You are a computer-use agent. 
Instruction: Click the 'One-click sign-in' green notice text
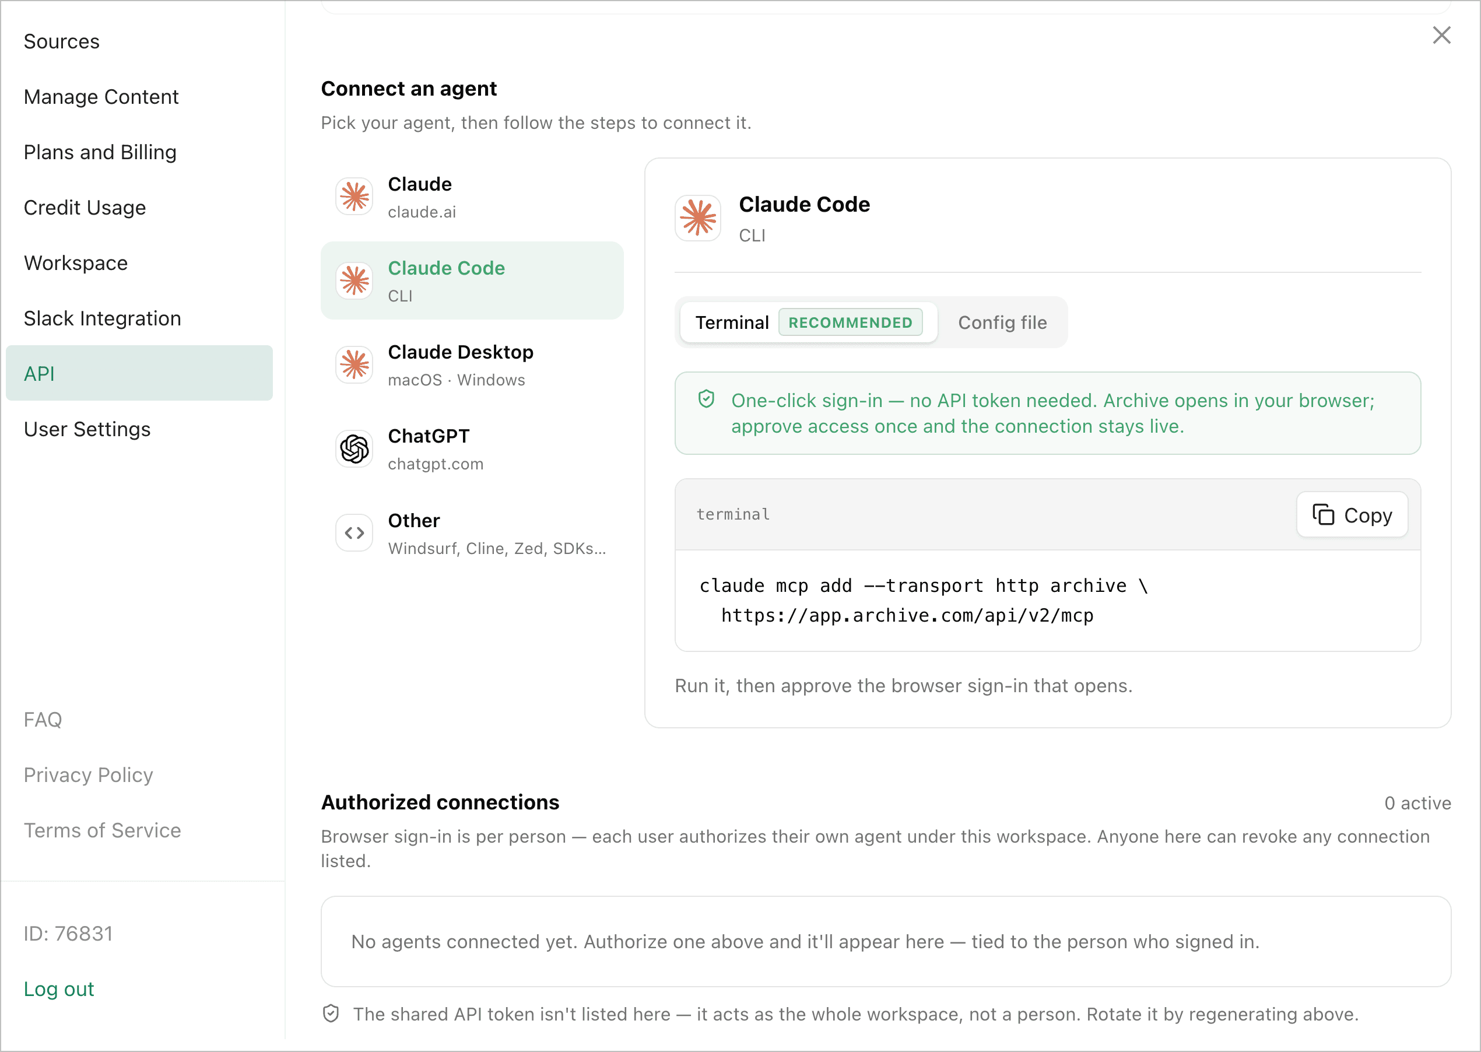point(1053,413)
